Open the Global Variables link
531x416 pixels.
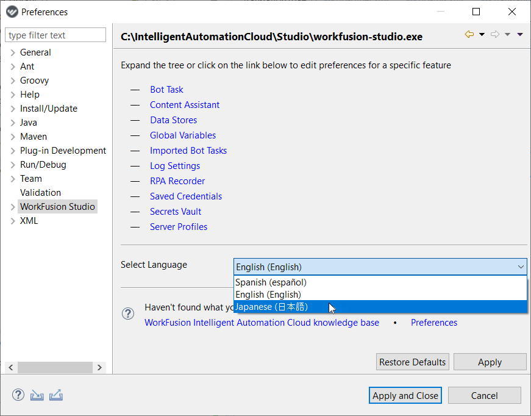click(x=183, y=135)
